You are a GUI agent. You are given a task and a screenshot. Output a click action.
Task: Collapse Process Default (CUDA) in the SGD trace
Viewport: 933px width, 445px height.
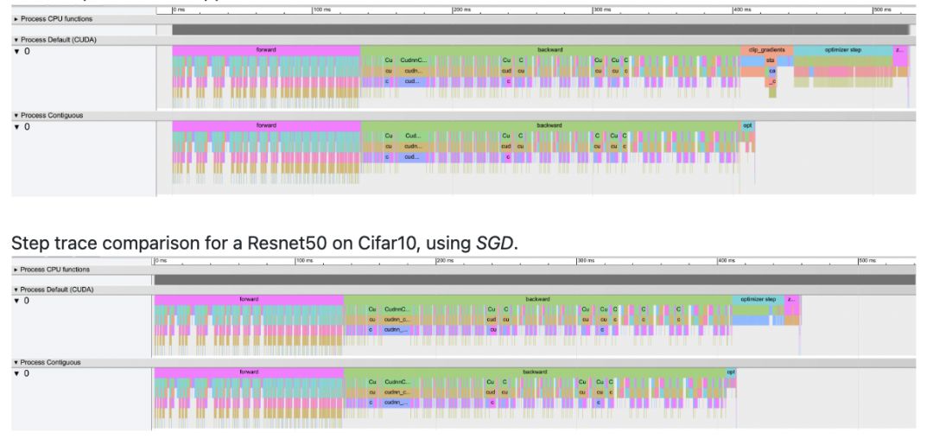[16, 289]
